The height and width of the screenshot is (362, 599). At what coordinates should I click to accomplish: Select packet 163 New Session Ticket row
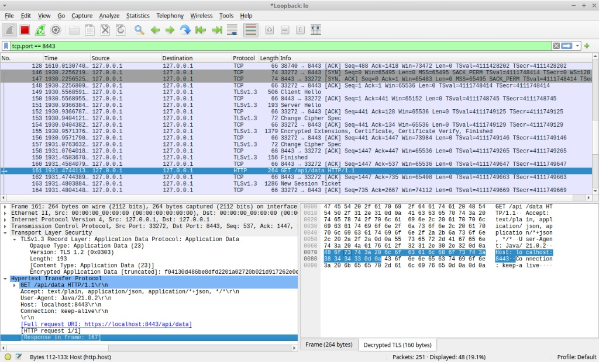(297, 183)
